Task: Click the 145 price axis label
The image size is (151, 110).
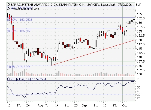Action: coord(139,49)
